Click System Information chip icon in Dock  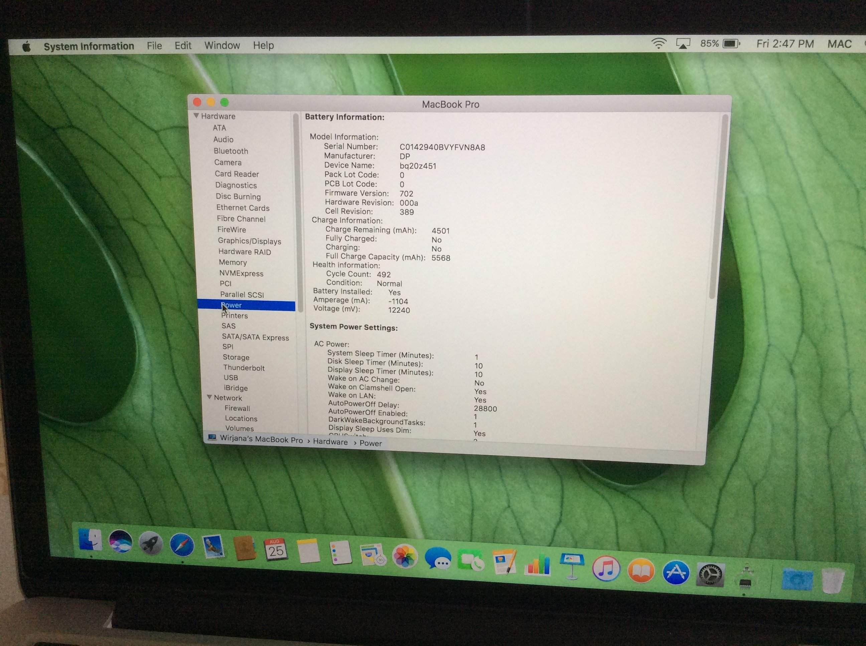point(745,577)
